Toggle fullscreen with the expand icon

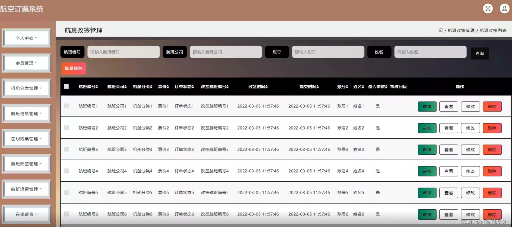pyautogui.click(x=488, y=9)
